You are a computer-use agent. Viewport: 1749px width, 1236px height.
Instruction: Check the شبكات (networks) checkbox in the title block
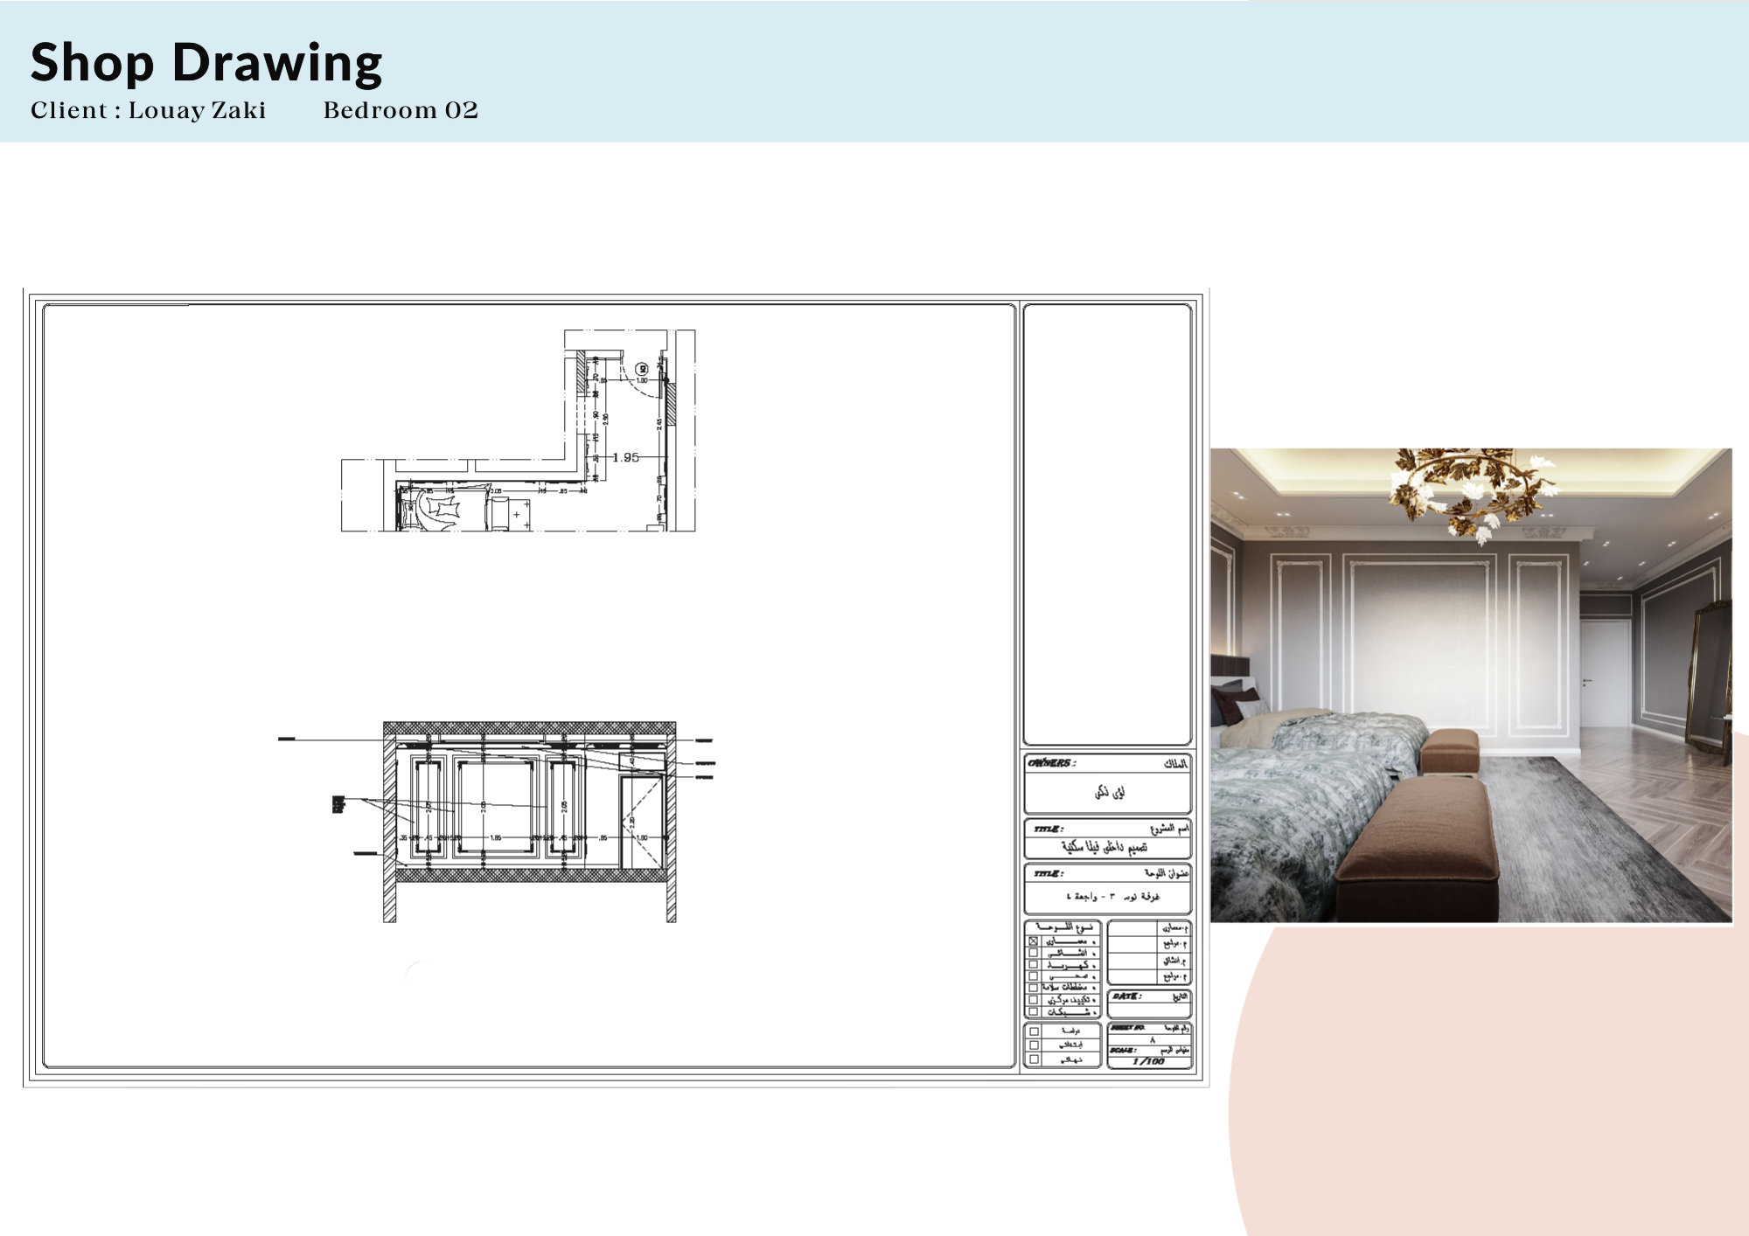point(1033,1011)
